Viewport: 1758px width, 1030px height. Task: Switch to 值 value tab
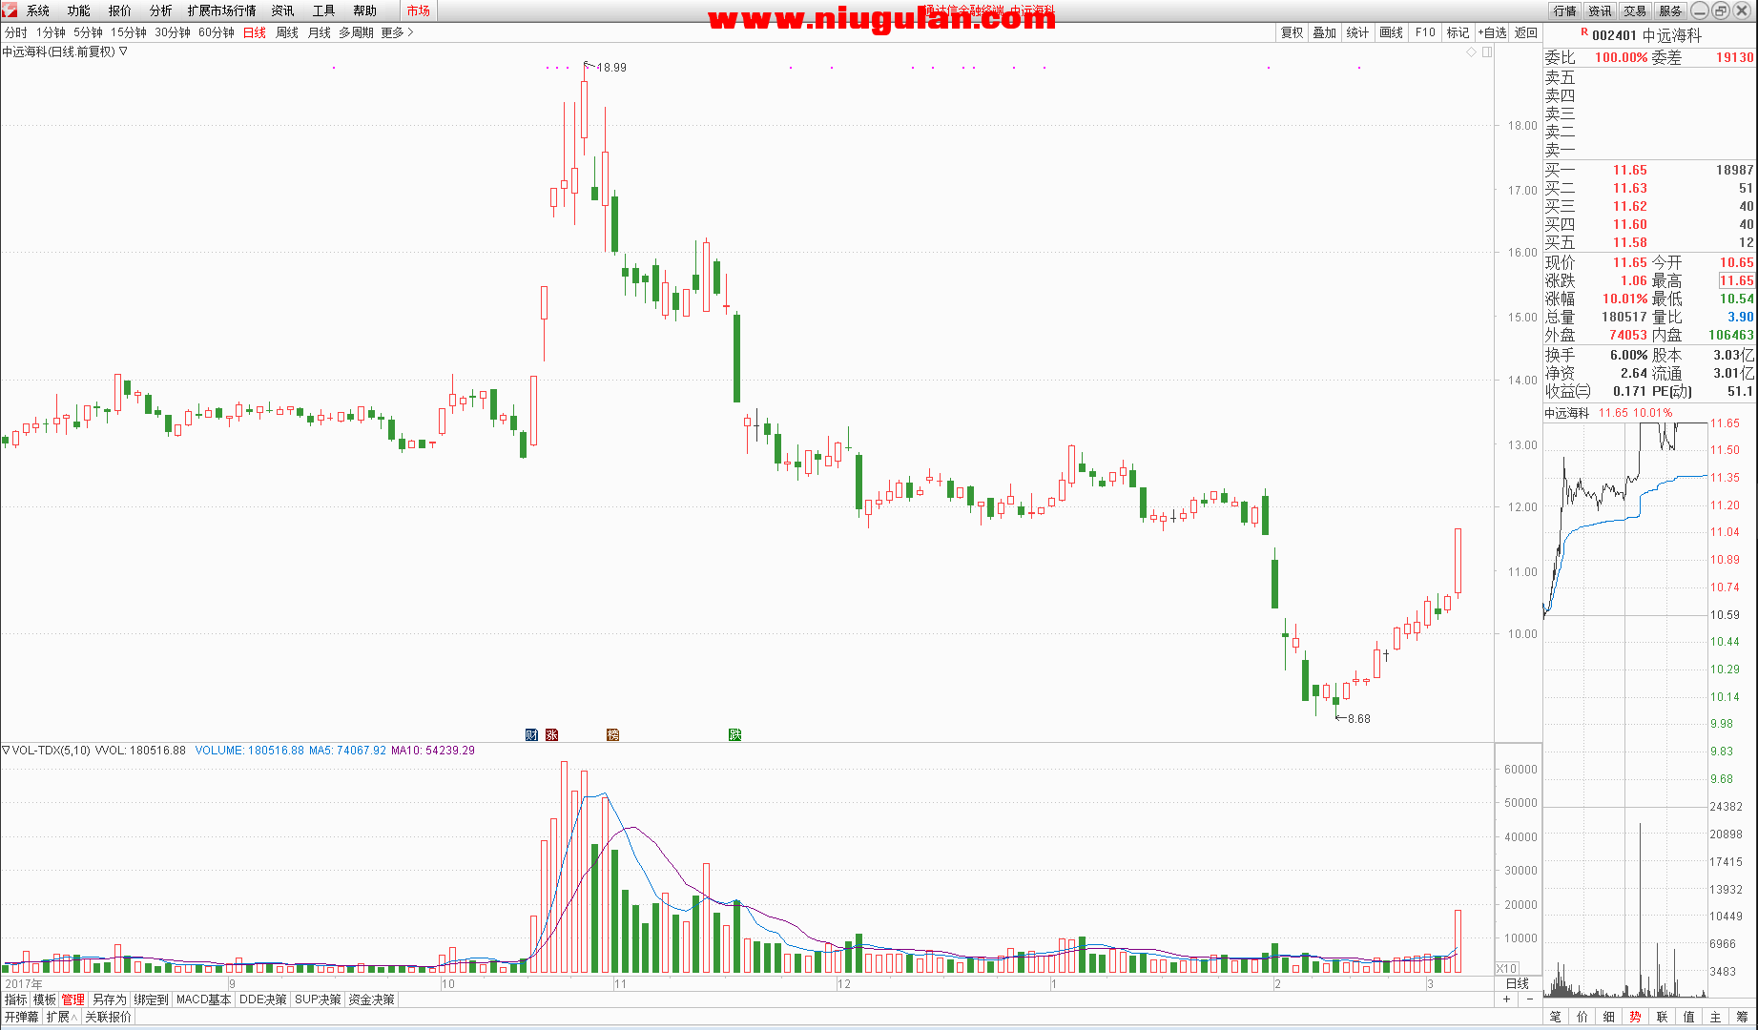coord(1688,1017)
